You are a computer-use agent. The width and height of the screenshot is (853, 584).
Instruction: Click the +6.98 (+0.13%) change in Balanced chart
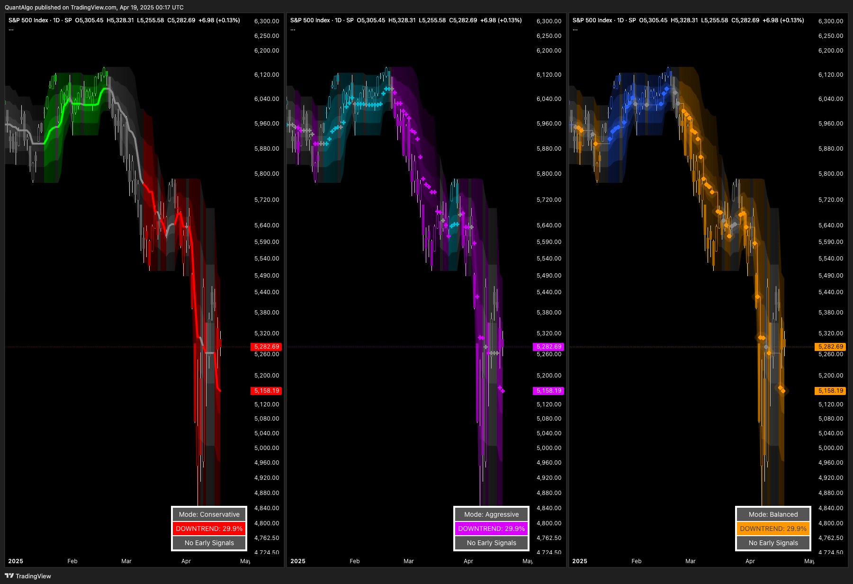pos(783,20)
